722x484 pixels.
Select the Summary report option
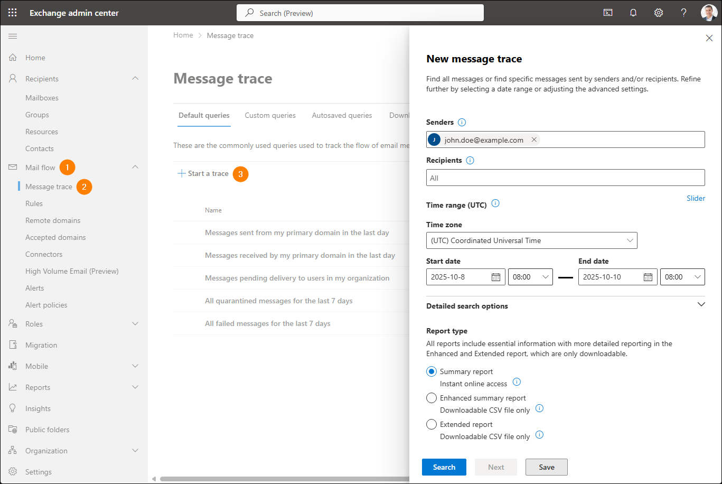click(432, 371)
